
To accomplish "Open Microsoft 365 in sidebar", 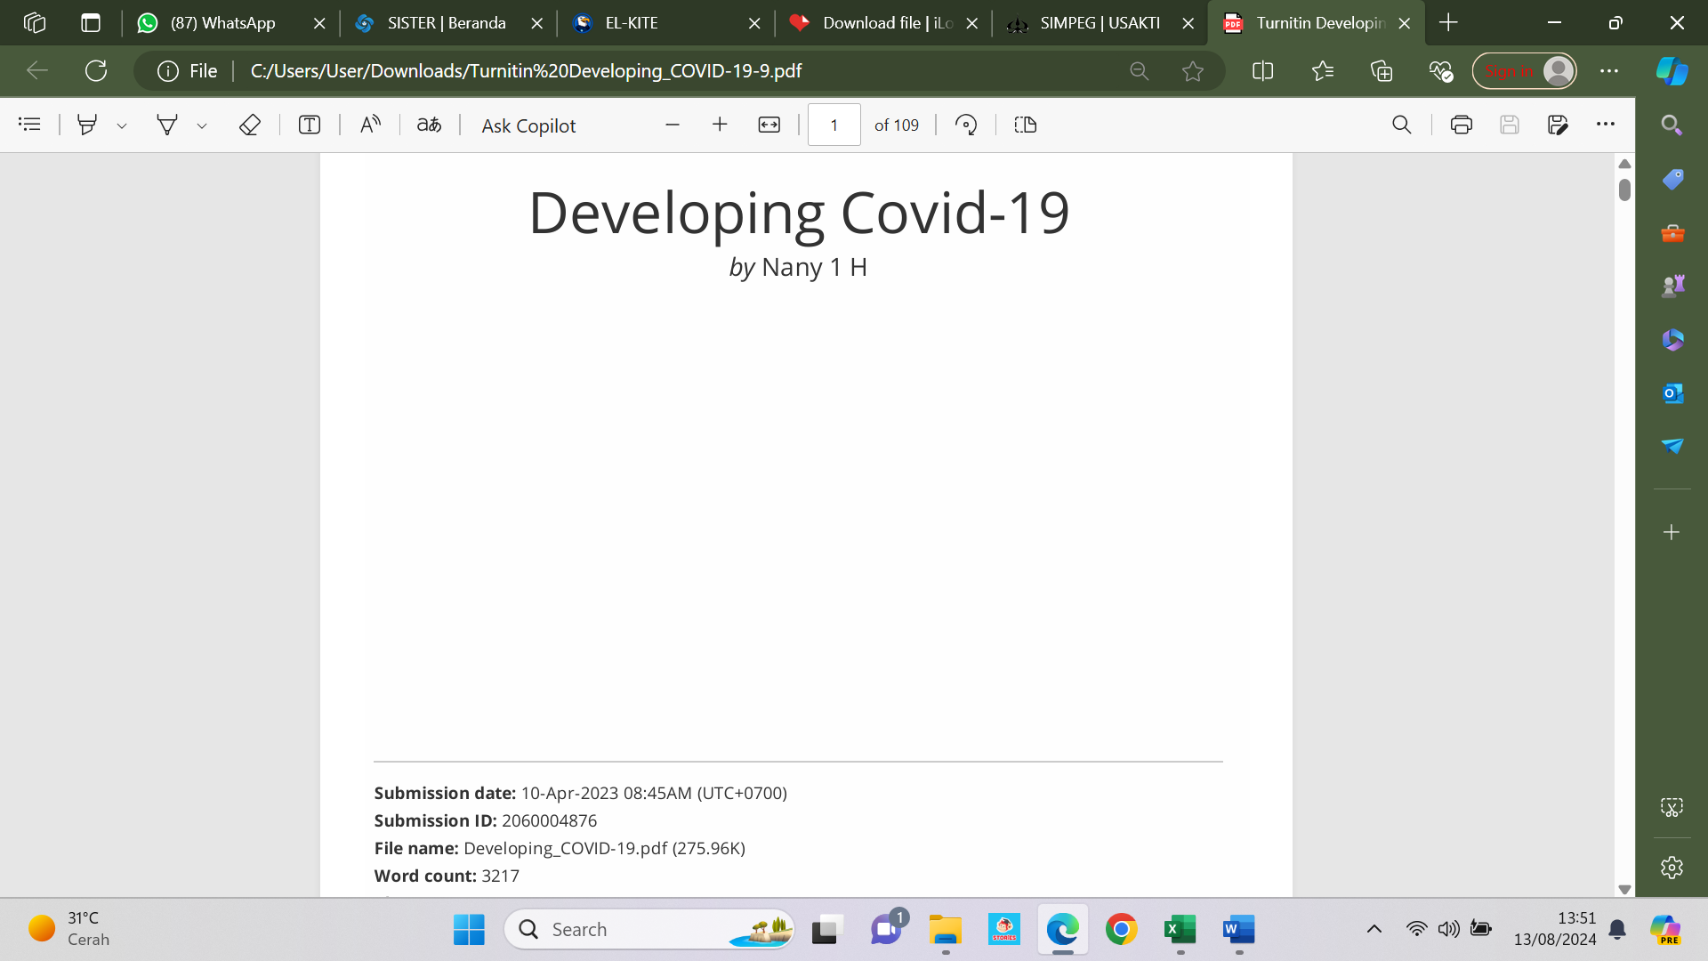I will click(1672, 339).
